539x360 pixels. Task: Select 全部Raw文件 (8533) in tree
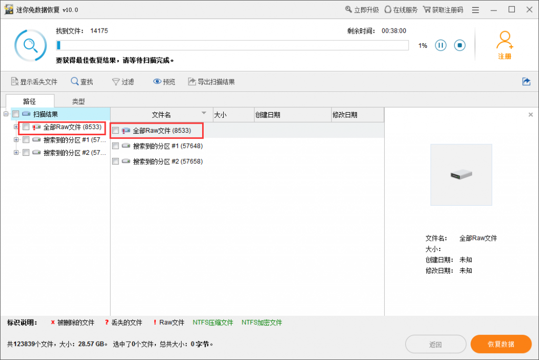click(x=72, y=127)
